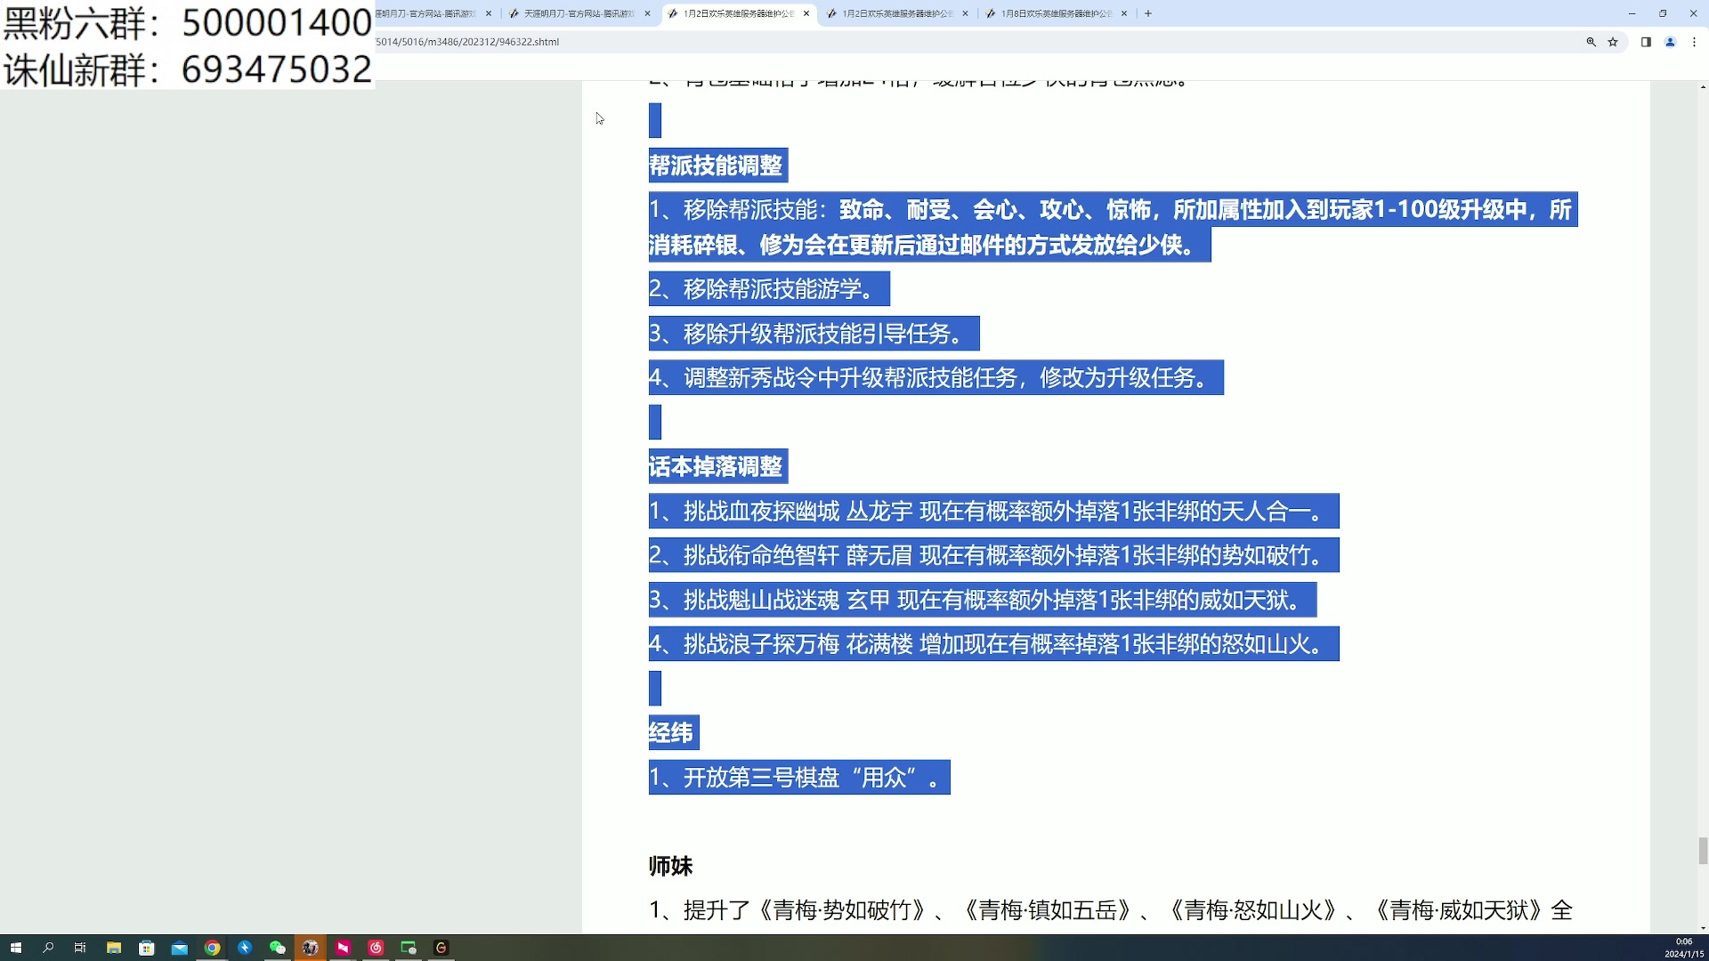Open WeChat from the taskbar

coord(277,948)
